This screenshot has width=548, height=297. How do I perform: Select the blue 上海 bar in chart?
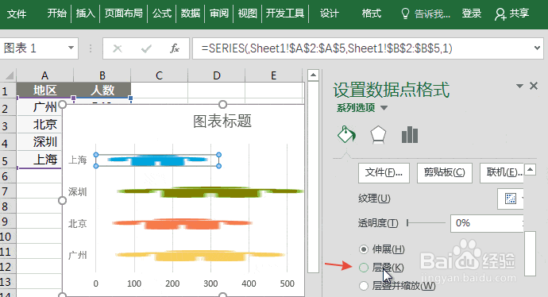coord(157,160)
